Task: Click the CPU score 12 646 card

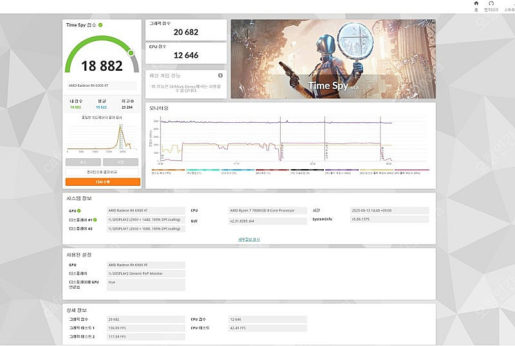Action: pyautogui.click(x=186, y=53)
